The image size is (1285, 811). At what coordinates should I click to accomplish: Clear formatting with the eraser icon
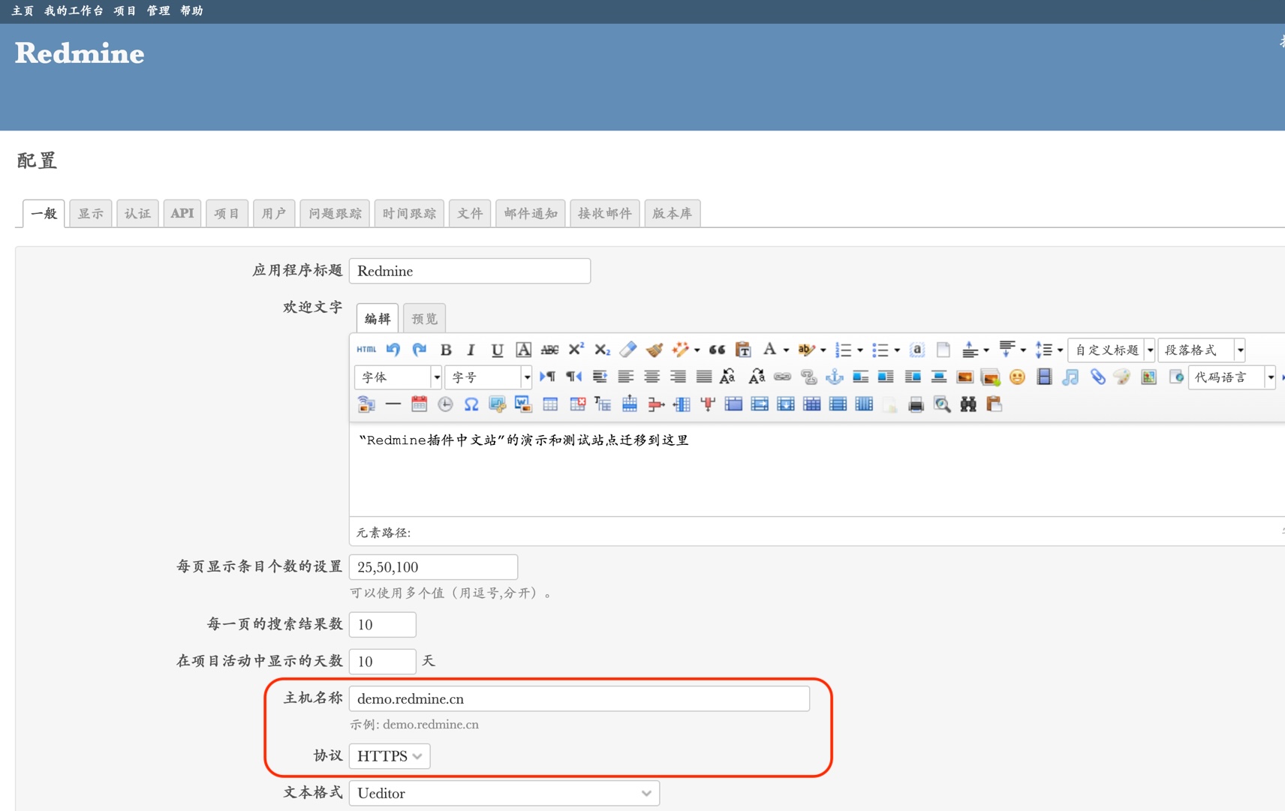coord(628,350)
